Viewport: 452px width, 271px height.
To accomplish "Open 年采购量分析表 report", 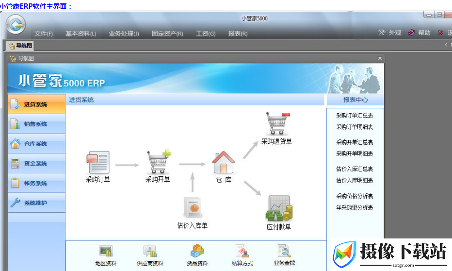I will (355, 207).
